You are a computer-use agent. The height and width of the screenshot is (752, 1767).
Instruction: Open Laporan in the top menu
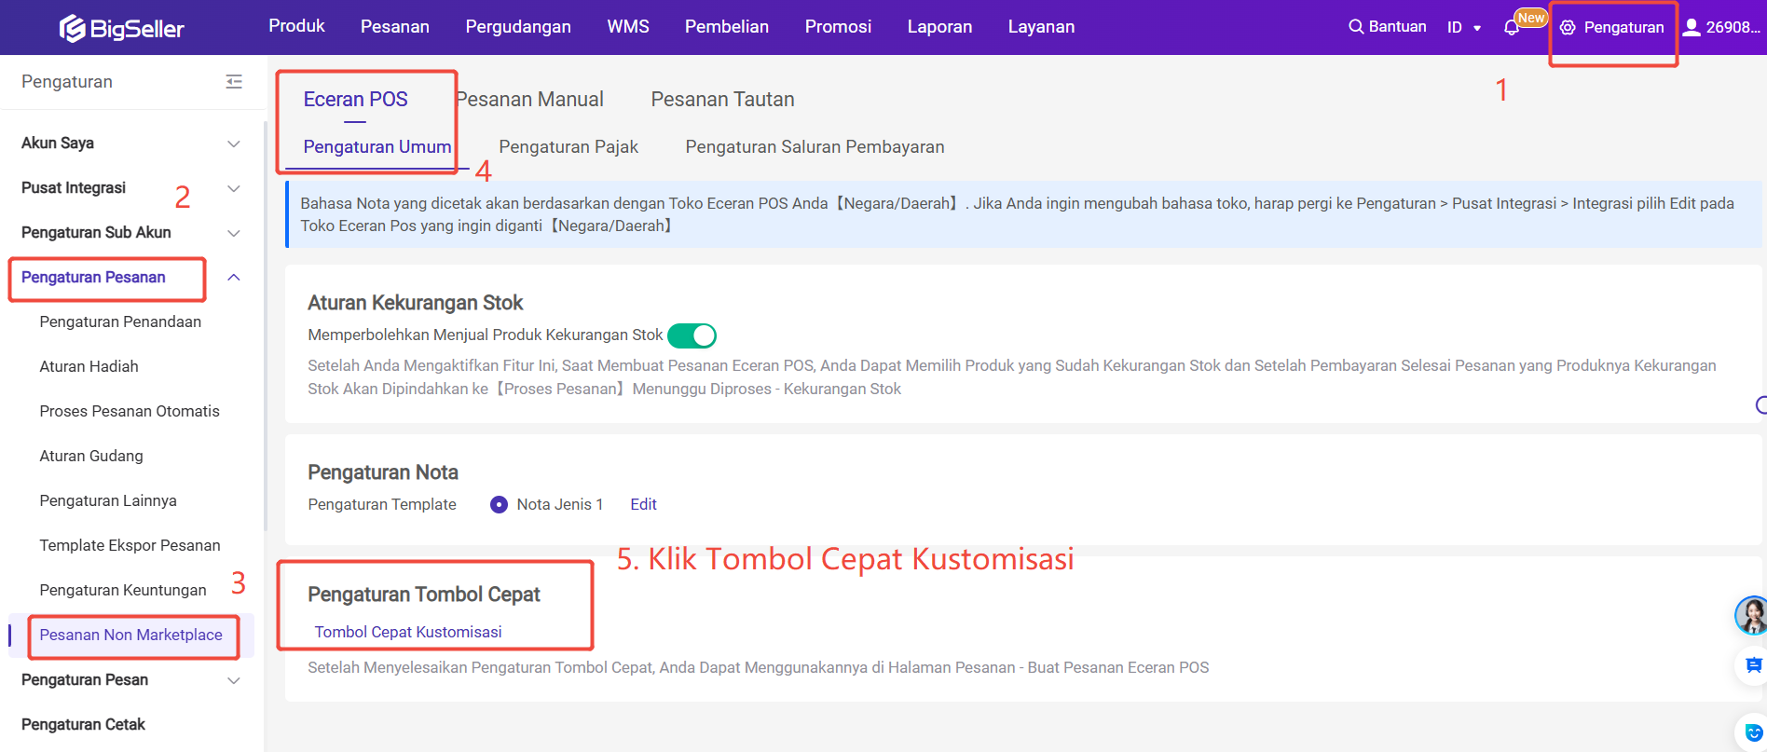click(939, 27)
